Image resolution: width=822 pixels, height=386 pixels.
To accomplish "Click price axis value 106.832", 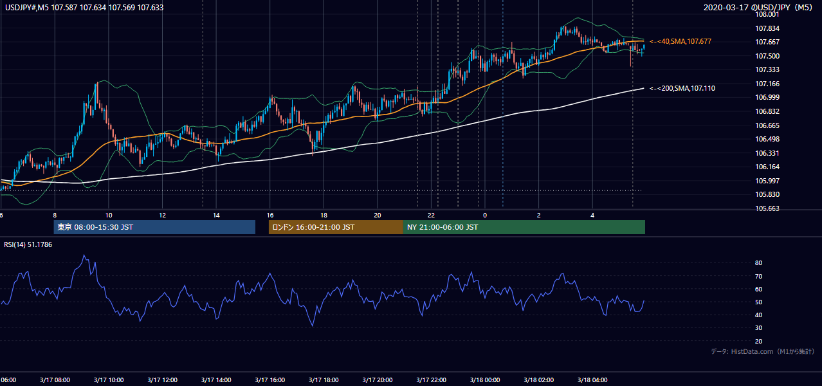I will click(x=767, y=111).
